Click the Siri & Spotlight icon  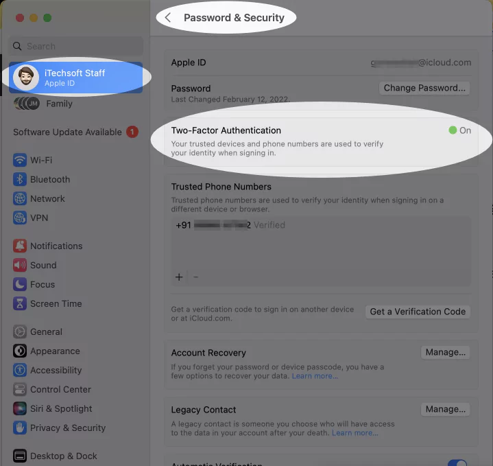(19, 408)
